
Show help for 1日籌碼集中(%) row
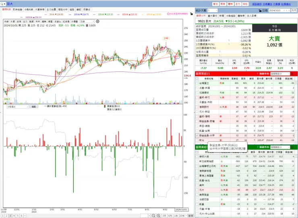tap(229, 44)
